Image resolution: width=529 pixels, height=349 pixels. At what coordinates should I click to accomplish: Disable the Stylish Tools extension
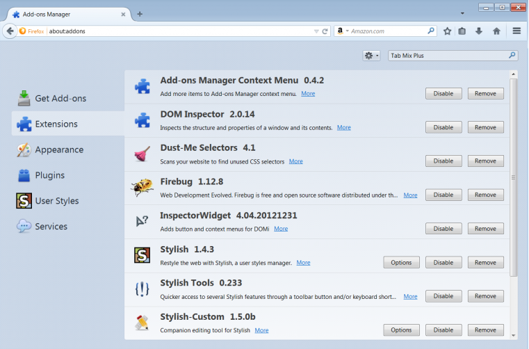443,296
